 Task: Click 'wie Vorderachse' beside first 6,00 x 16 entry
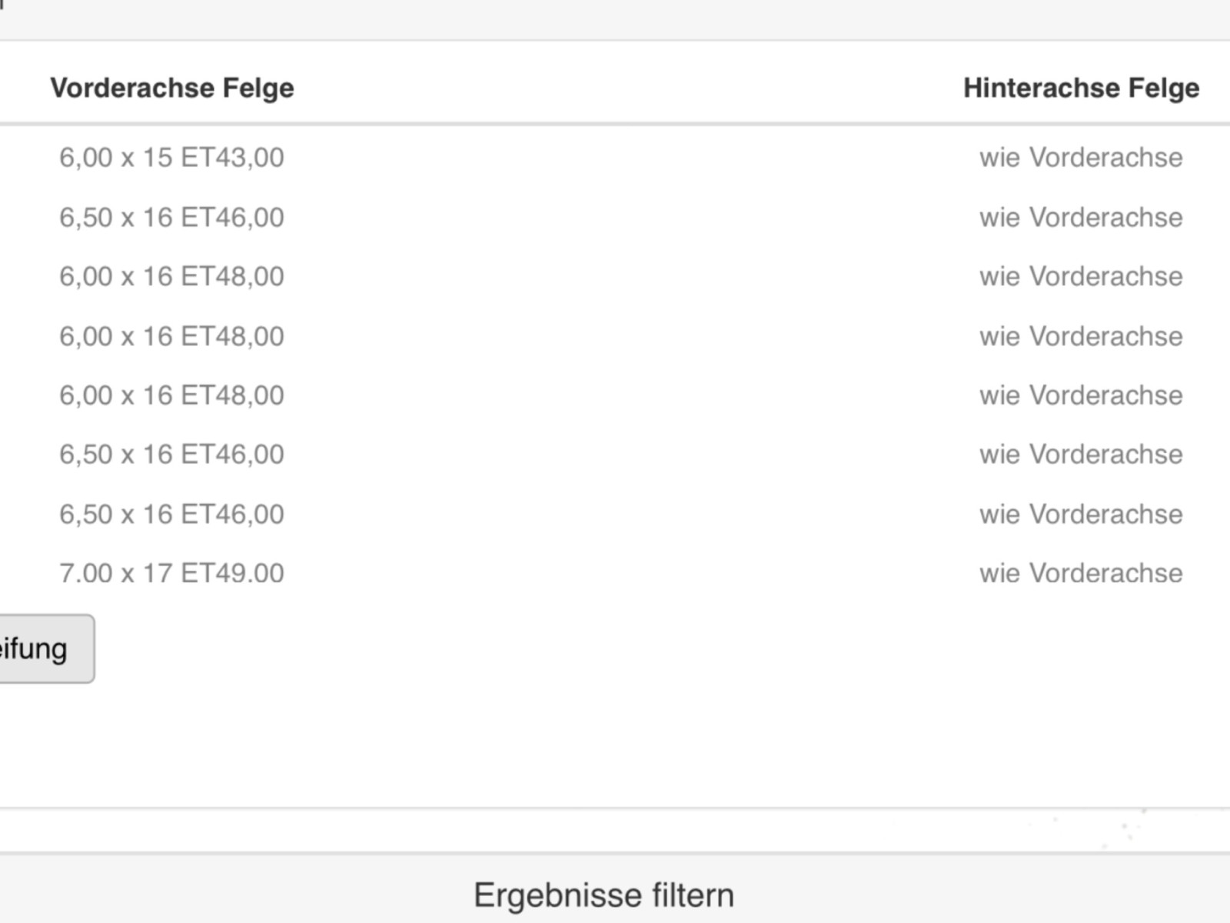1080,276
